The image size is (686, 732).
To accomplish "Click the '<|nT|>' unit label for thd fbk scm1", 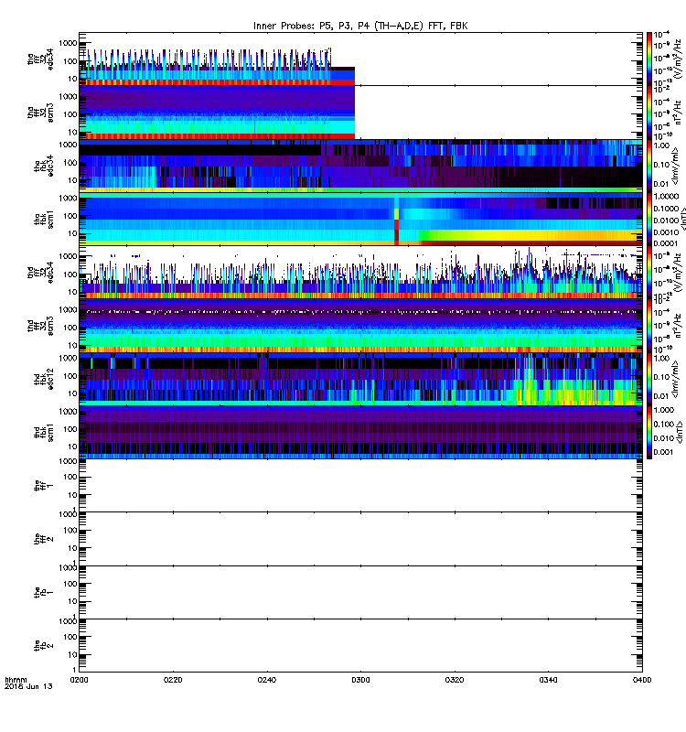I will pos(679,432).
